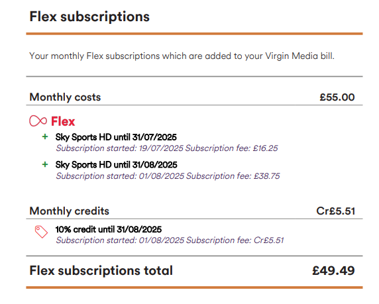Click the Flex subscriptions total label
This screenshot has width=379, height=304.
(x=101, y=270)
